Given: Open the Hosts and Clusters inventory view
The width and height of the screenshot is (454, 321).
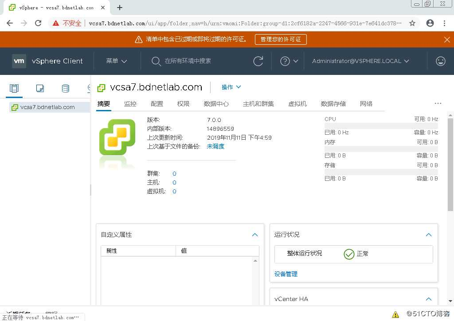Looking at the screenshot, I should [x=14, y=88].
